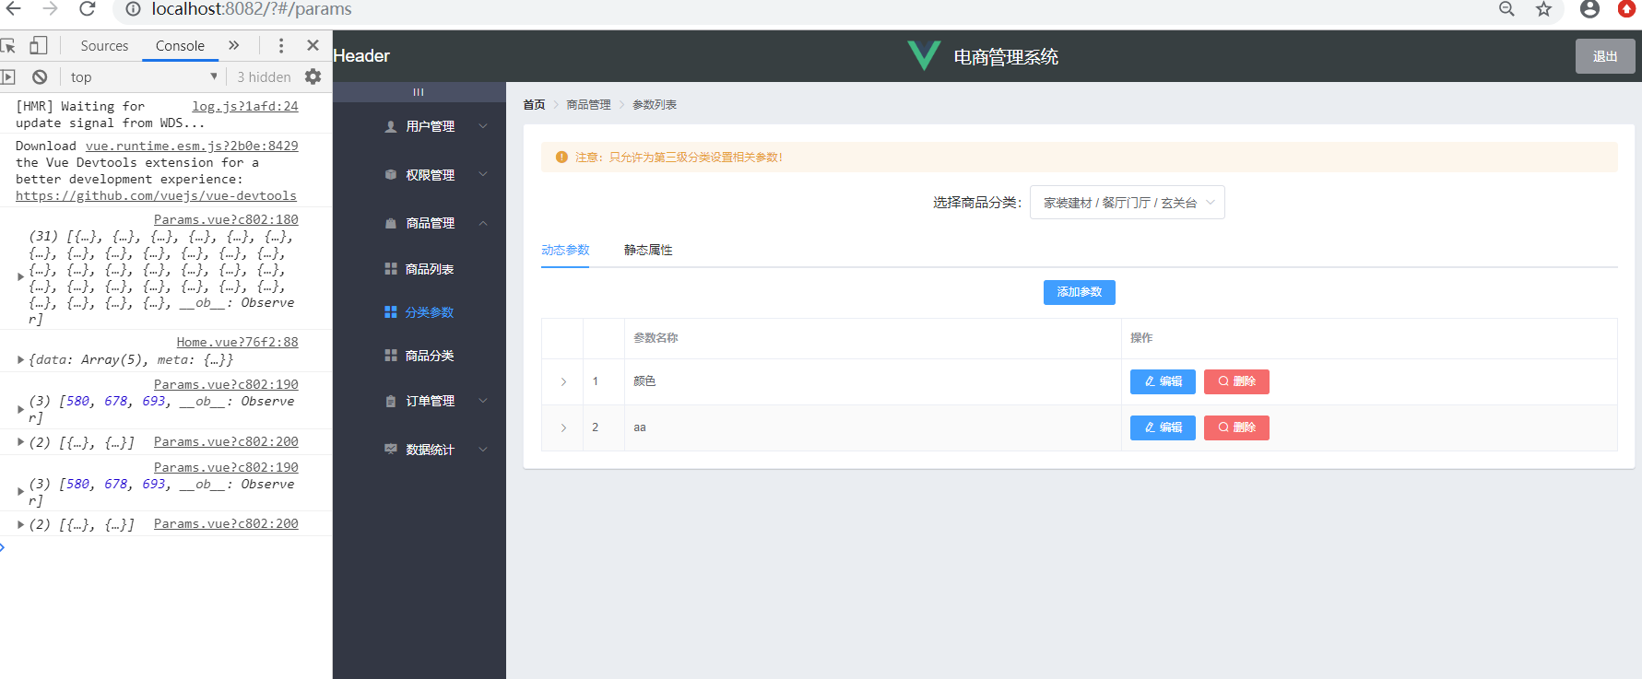Expand the 31-item array log entry
Screen dimensions: 1642x679
coord(21,276)
